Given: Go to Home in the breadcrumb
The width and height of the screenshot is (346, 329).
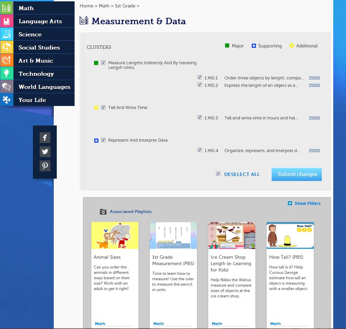Looking at the screenshot, I should click(87, 6).
